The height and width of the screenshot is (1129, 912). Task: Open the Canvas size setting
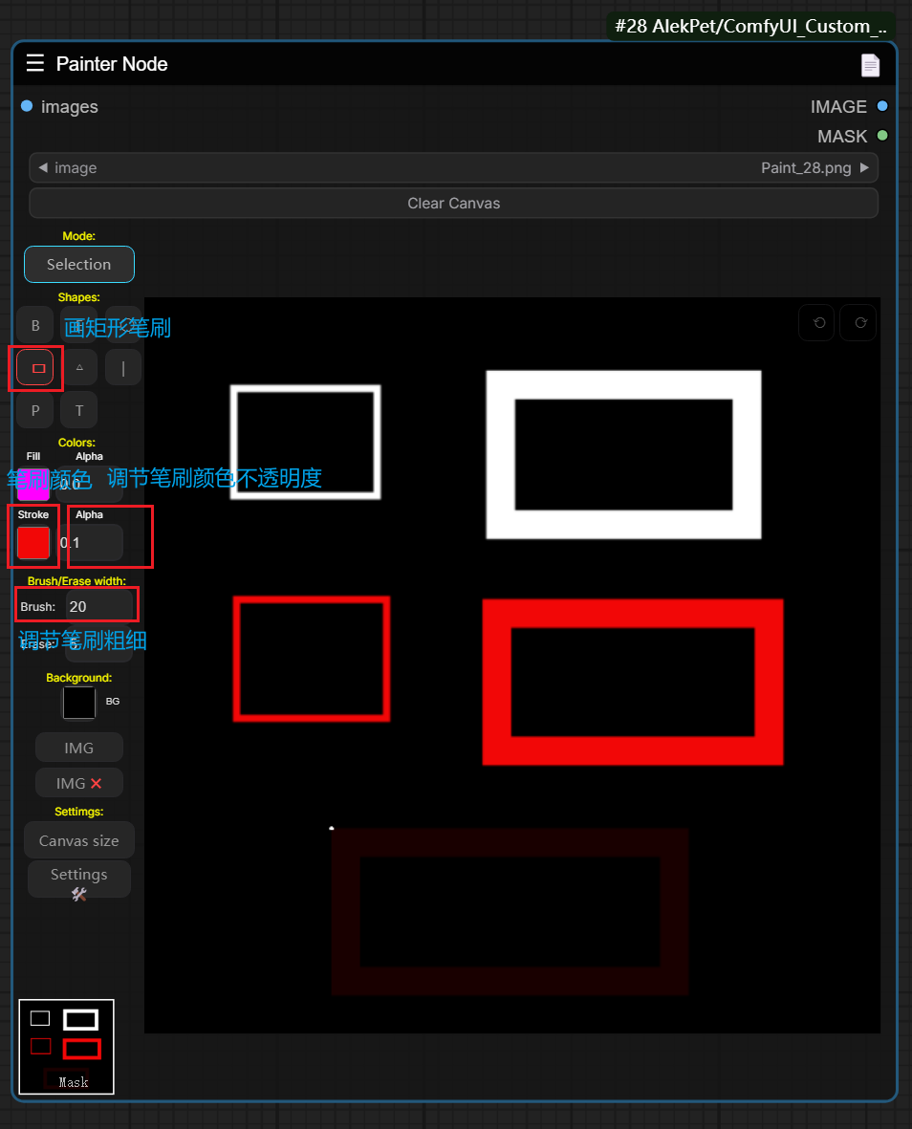click(79, 841)
